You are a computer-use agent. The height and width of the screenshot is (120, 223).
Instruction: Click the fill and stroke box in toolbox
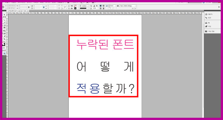tap(4, 43)
